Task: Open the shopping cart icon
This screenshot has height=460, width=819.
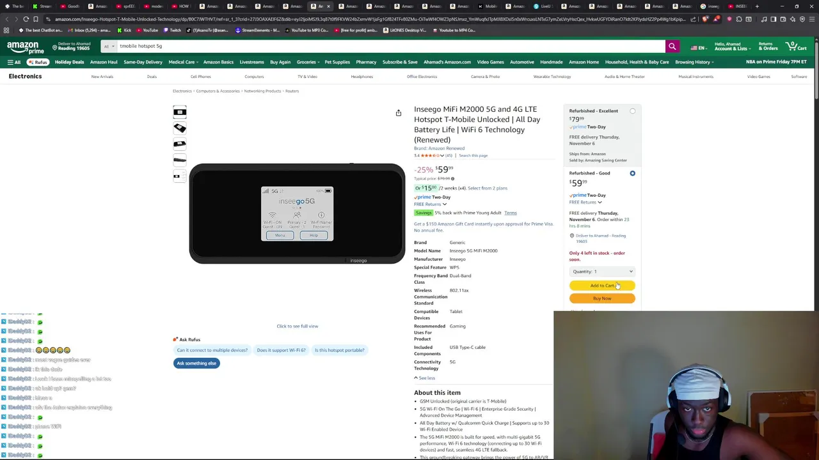Action: point(797,46)
